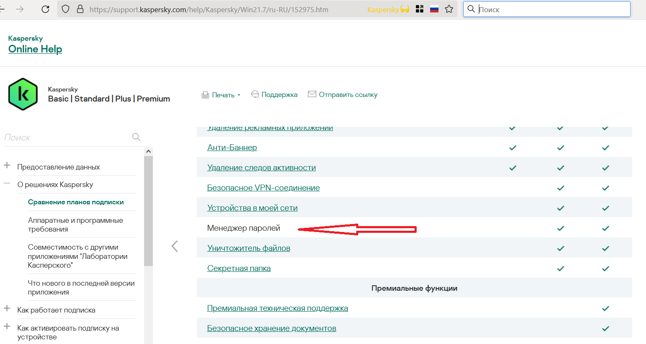Open the Секретная папка link

point(239,268)
